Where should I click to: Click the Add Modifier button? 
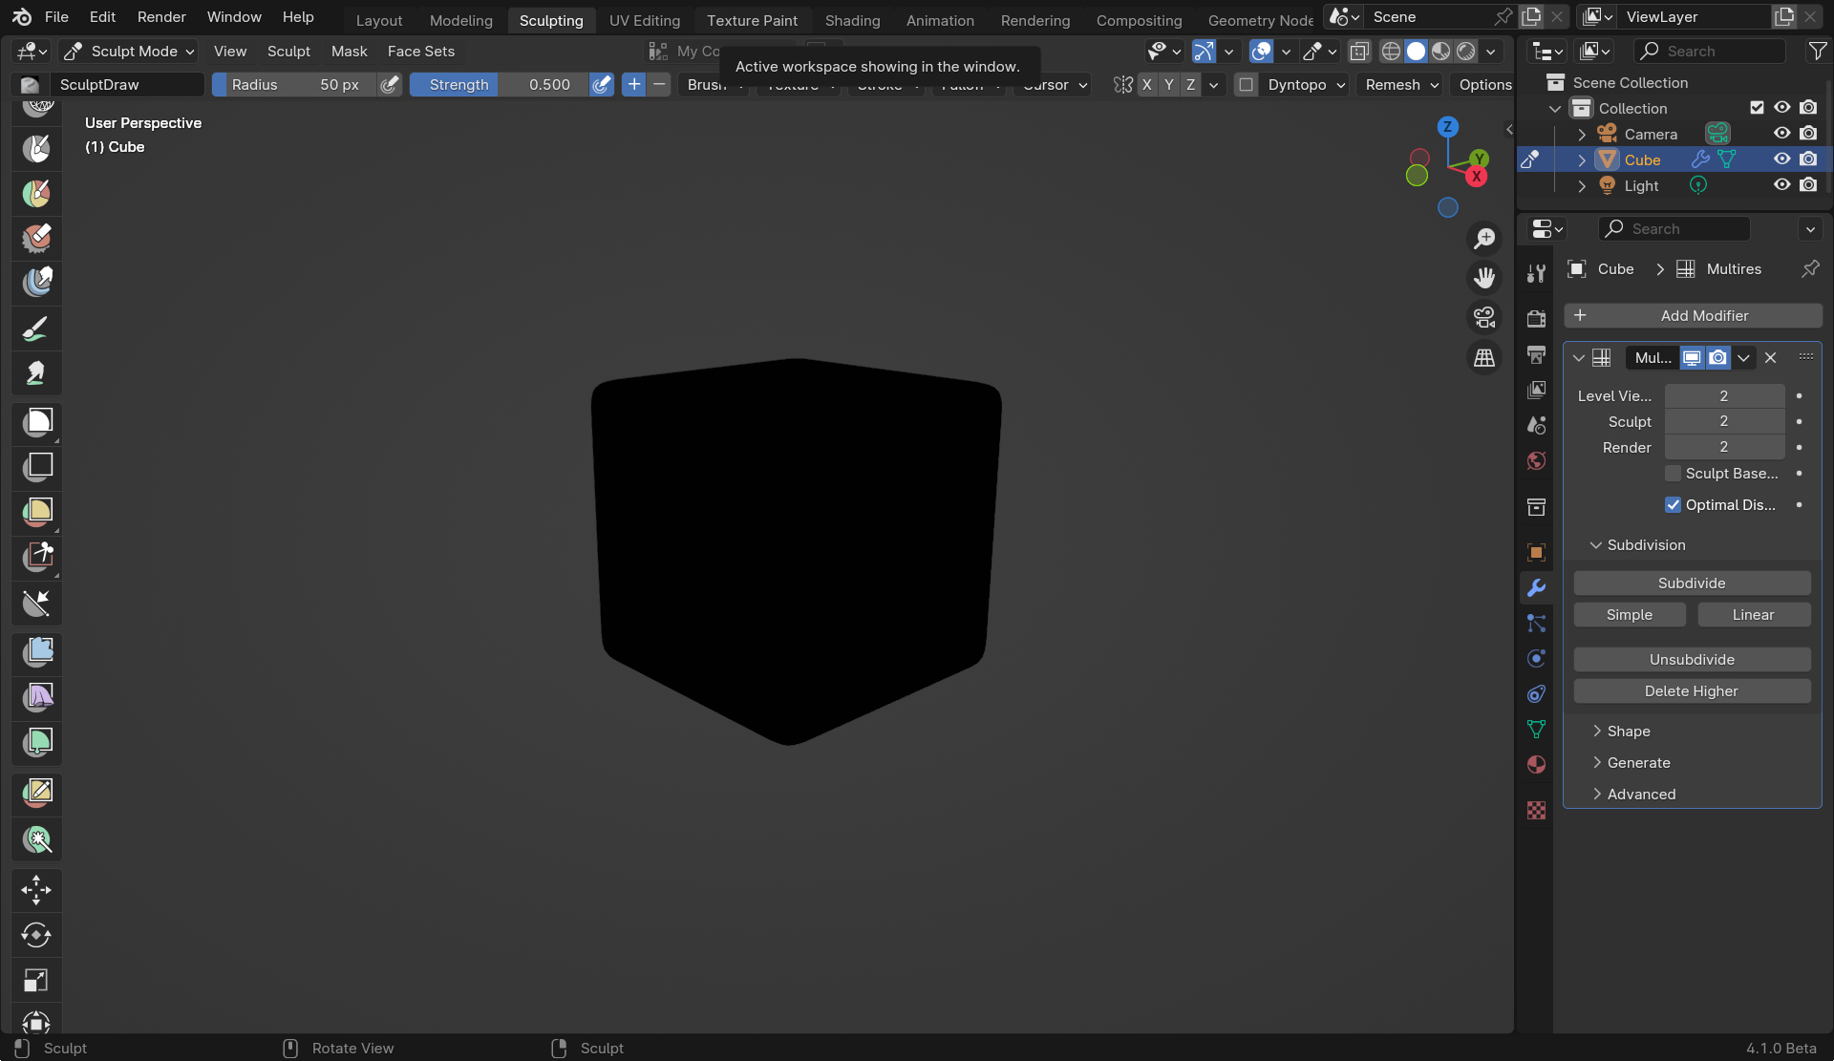click(x=1693, y=316)
